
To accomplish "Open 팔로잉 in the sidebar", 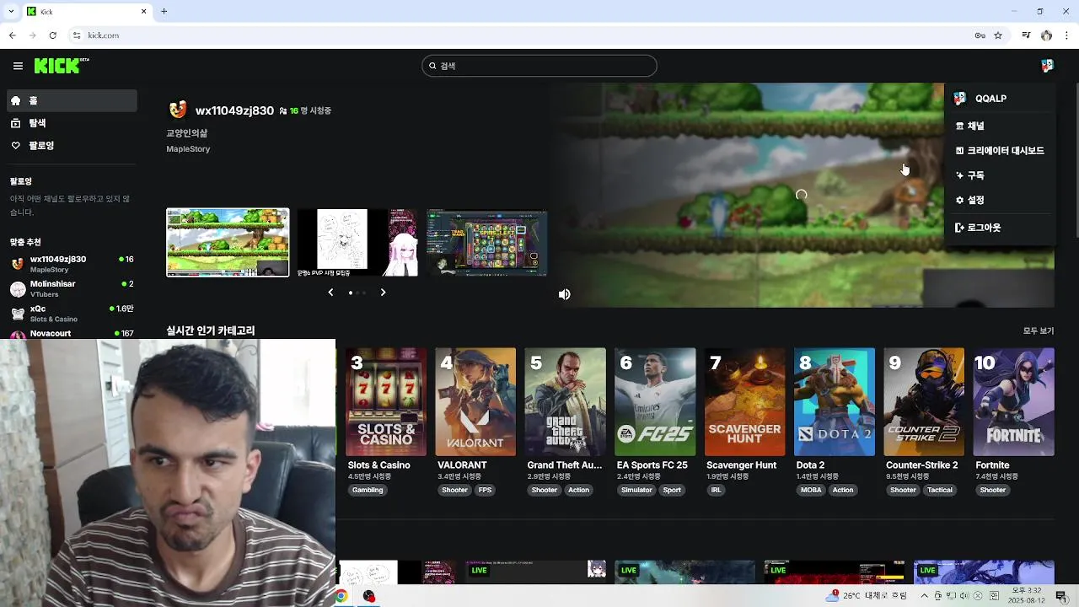I will point(72,146).
